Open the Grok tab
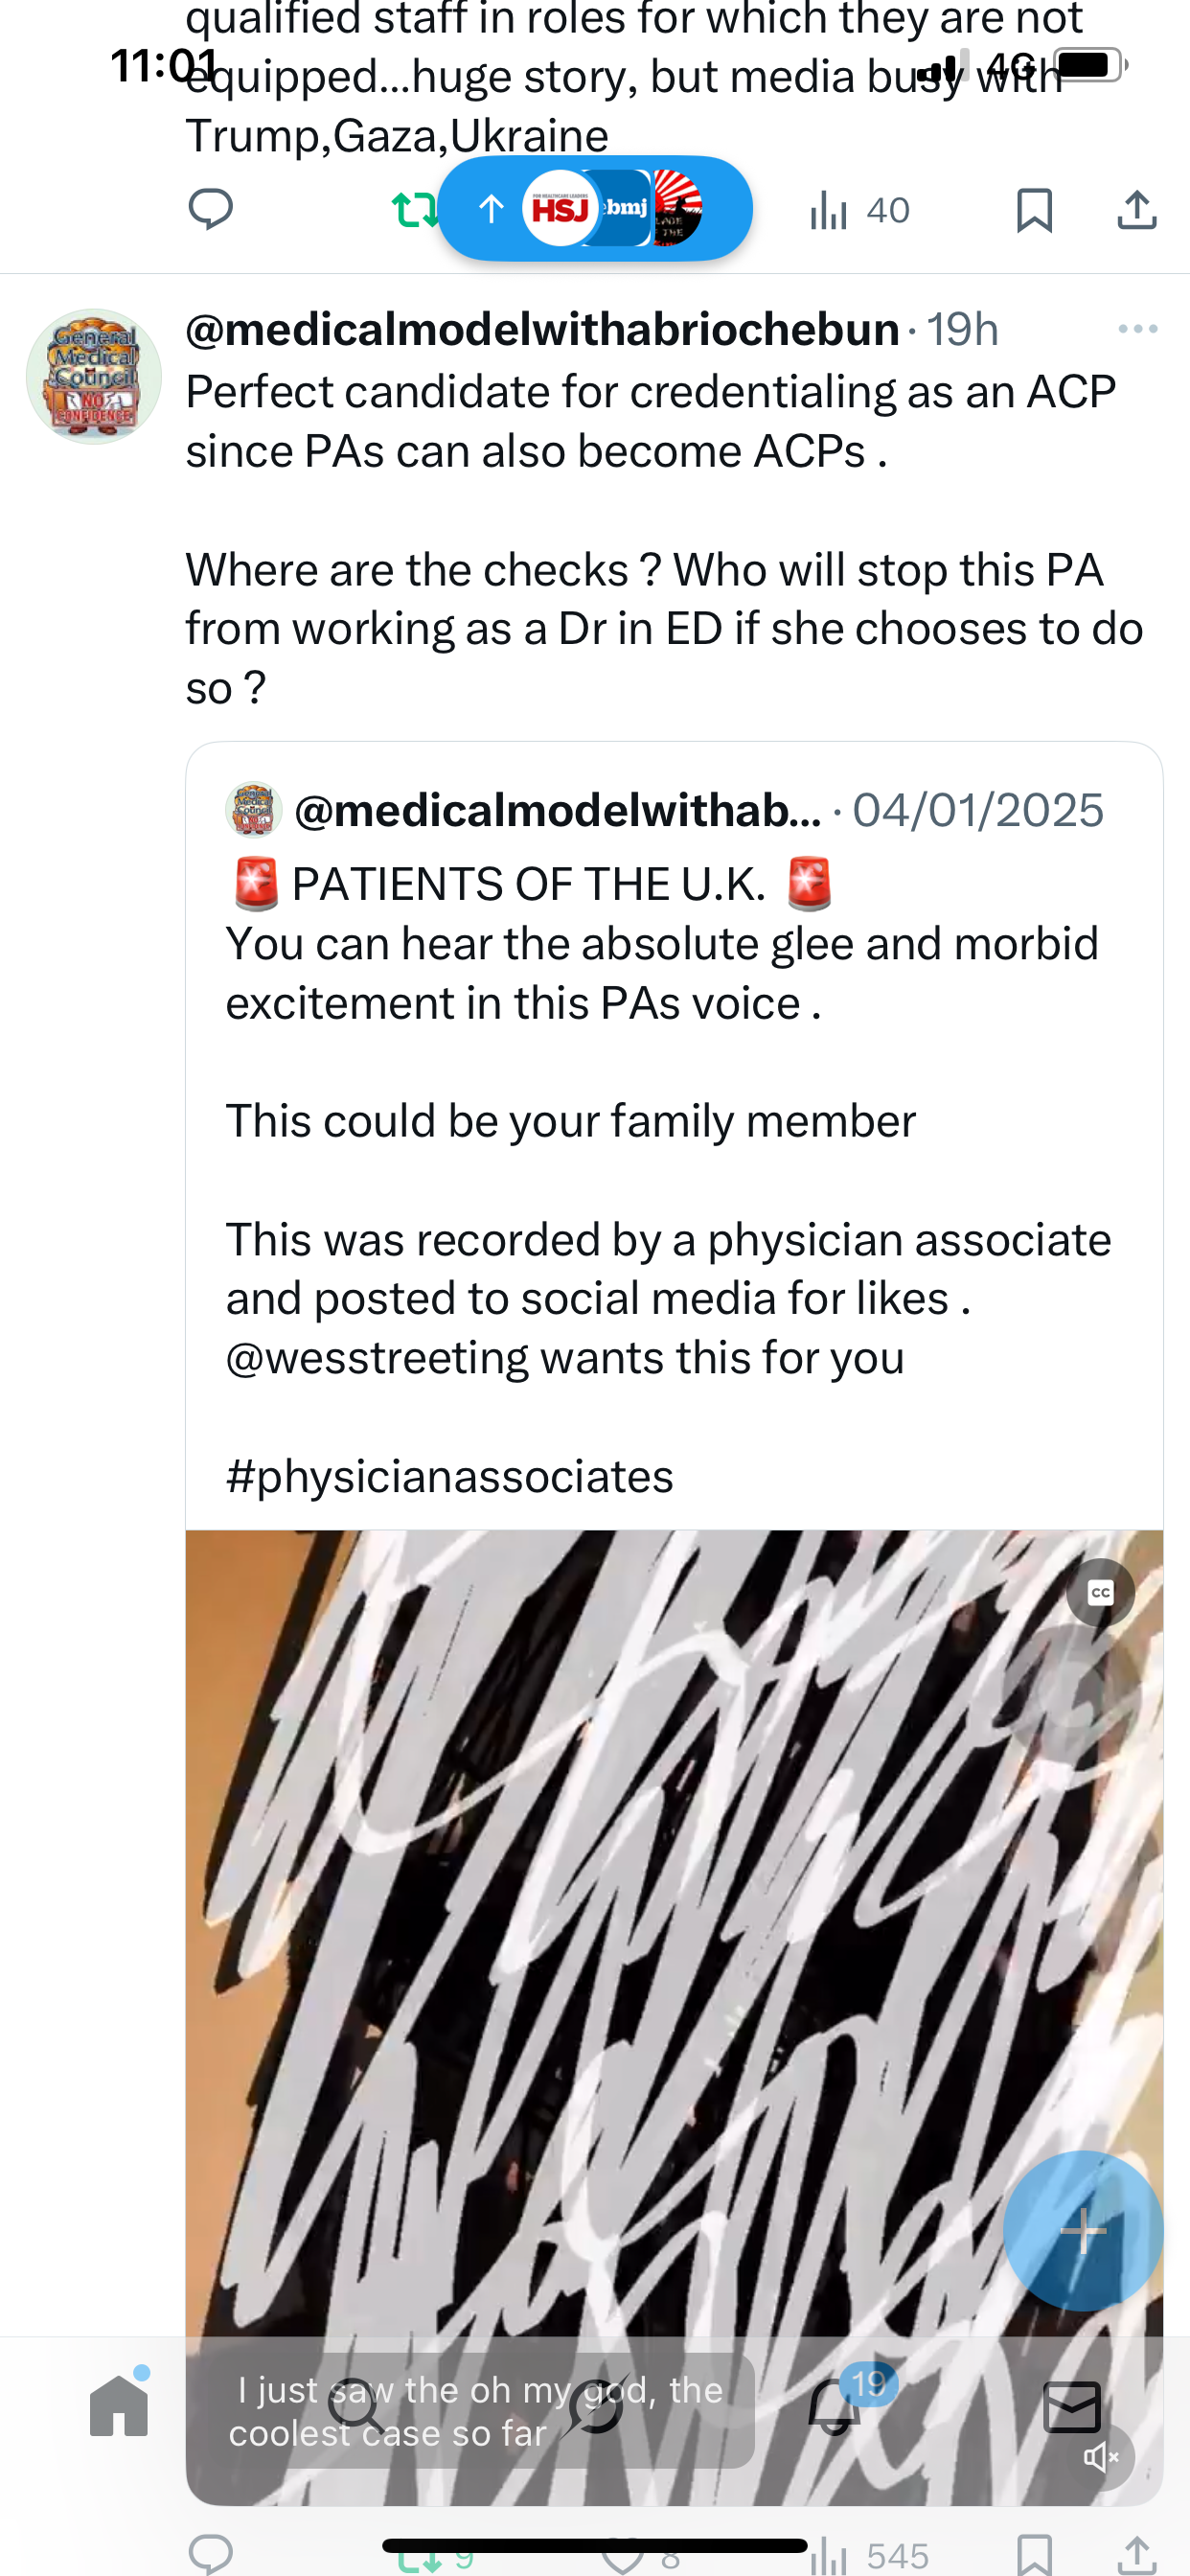The image size is (1190, 2576). (596, 2406)
